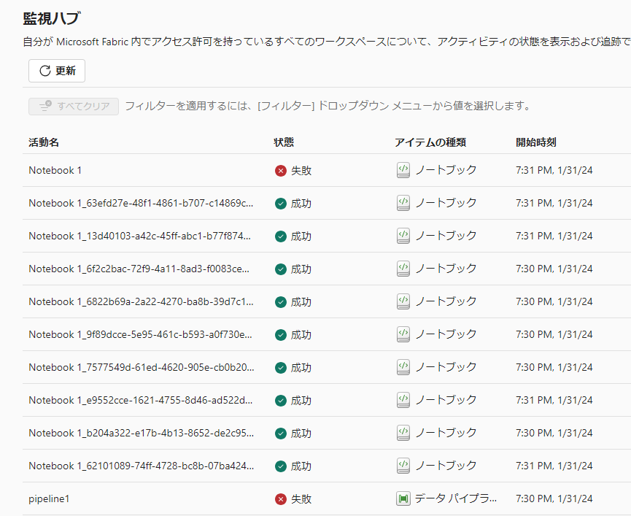Click success status icon for Notebook 1_63efd27e
Screen dimensions: 631x516
[281, 204]
